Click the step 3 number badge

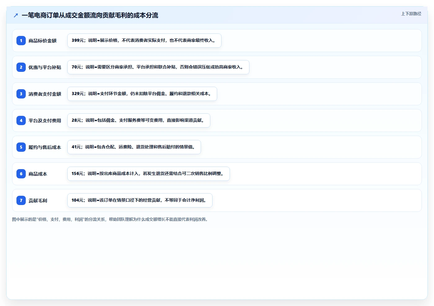[x=21, y=94]
